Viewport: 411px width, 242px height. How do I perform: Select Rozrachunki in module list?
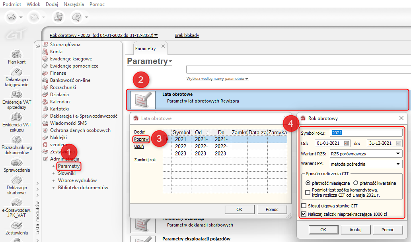[x=63, y=87]
